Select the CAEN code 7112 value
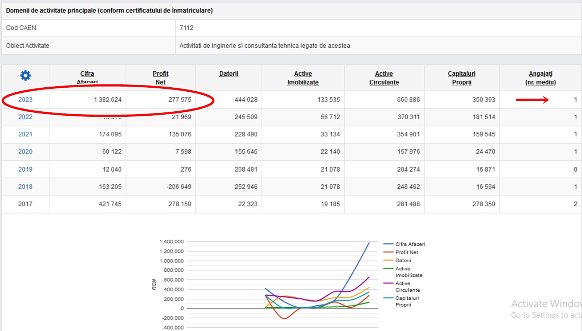Screen dimensions: 582x331 (x=187, y=28)
